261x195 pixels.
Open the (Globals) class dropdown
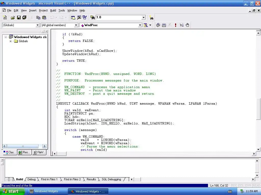(x=38, y=25)
